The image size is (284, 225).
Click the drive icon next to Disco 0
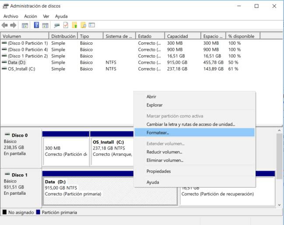7,134
